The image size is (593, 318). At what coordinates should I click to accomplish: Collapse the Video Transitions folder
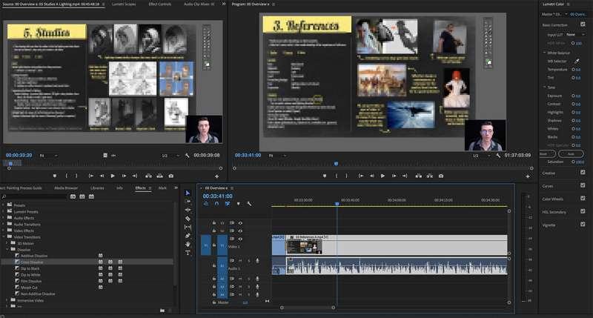pos(4,237)
